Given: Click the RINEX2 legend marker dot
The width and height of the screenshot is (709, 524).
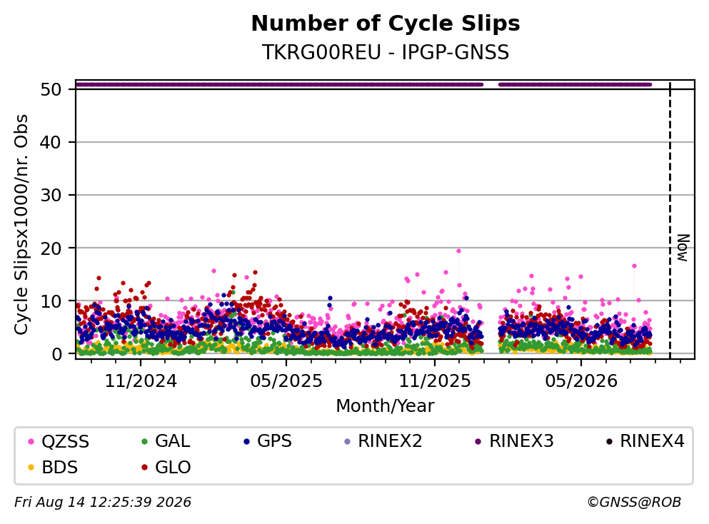Looking at the screenshot, I should [347, 442].
